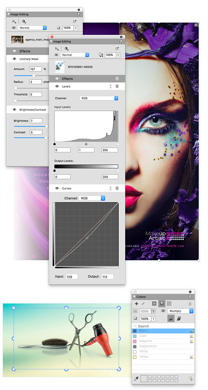Open the Curves Channel RGB dropdown
The height and width of the screenshot is (390, 208).
pyautogui.click(x=92, y=198)
